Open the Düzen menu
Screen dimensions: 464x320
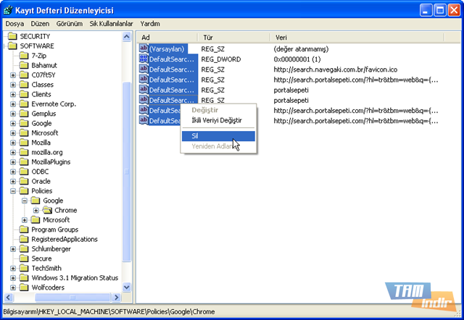pos(40,24)
